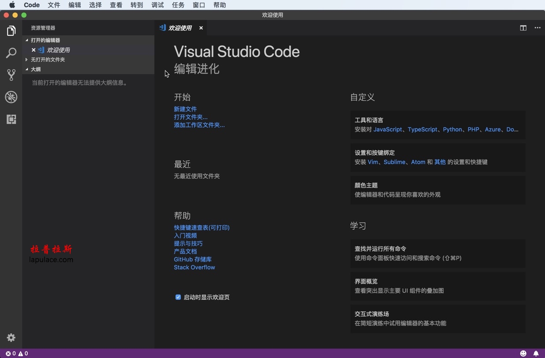
Task: Open the 交互式演练场 card
Action: [x=438, y=319]
